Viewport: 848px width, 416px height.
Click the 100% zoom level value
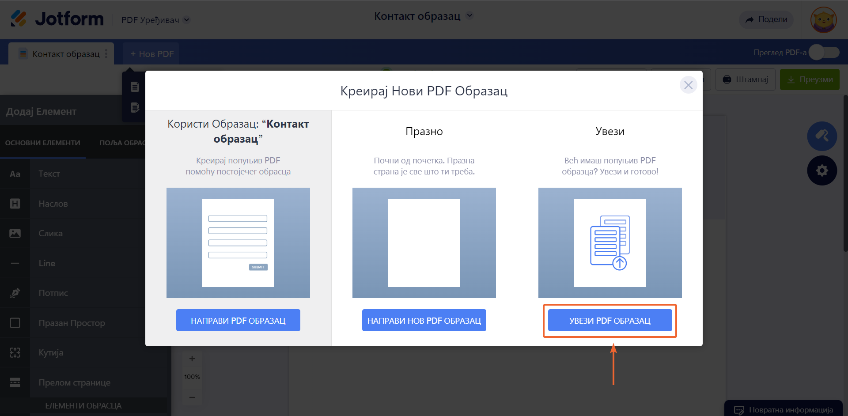pos(192,377)
